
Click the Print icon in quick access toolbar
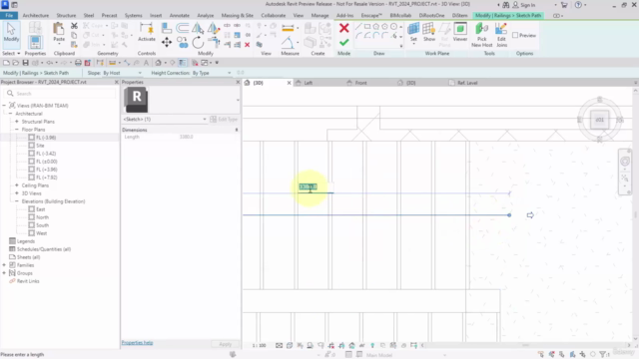click(78, 63)
